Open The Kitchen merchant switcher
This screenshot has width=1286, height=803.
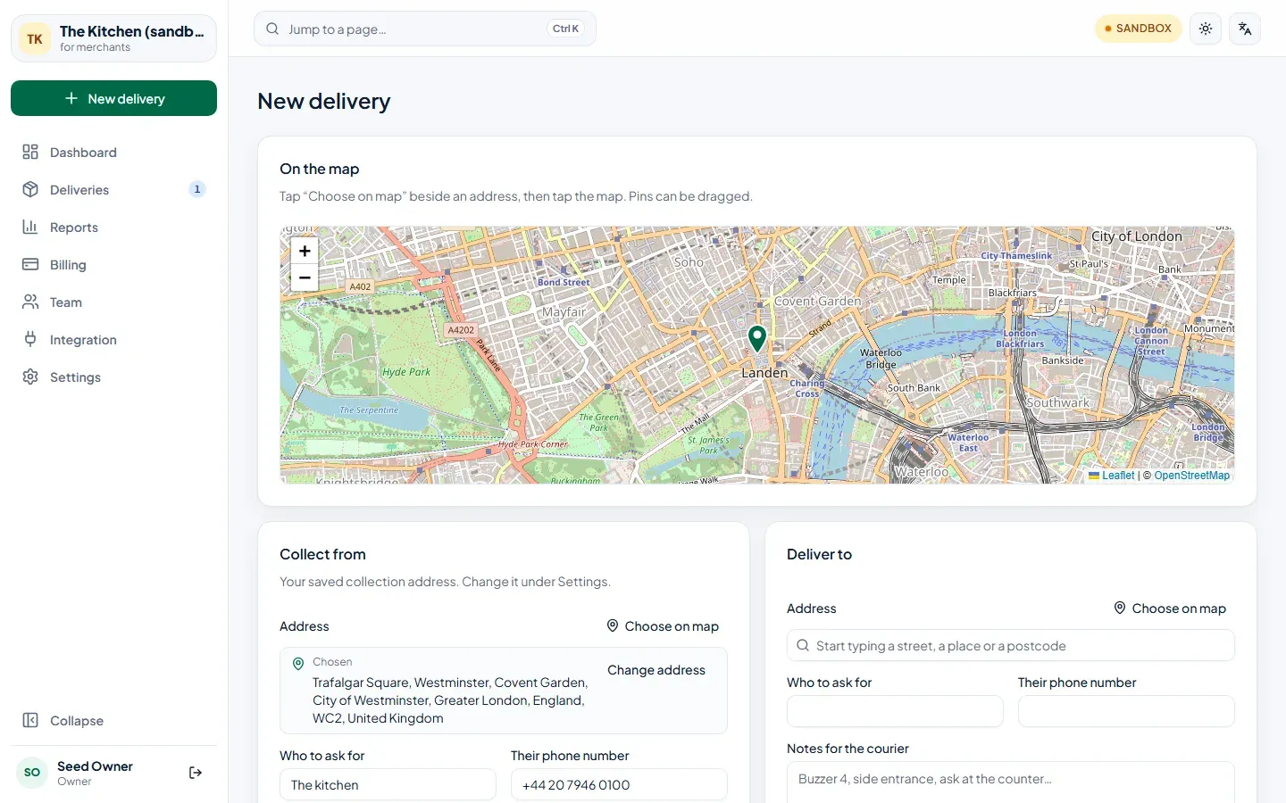[113, 38]
